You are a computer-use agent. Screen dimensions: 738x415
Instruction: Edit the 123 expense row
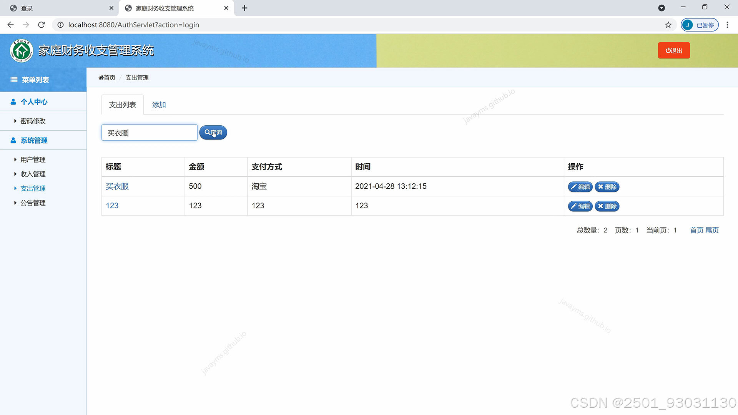(580, 206)
